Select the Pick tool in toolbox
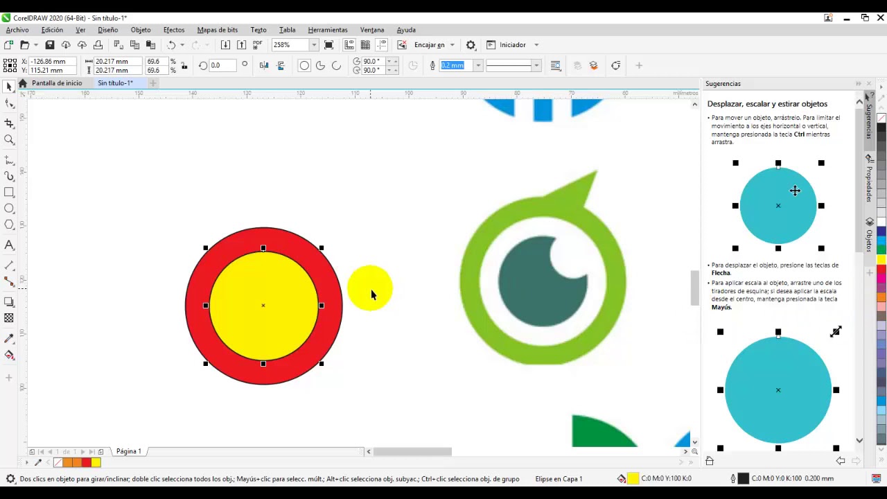Image resolution: width=887 pixels, height=499 pixels. click(x=9, y=87)
